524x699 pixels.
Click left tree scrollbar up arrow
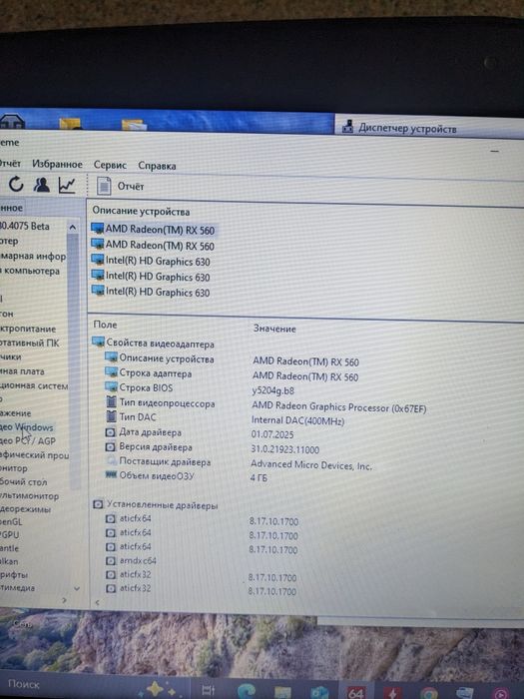coord(73,227)
